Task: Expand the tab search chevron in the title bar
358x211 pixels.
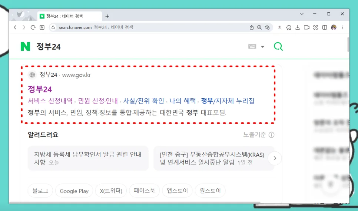Action: (302, 14)
